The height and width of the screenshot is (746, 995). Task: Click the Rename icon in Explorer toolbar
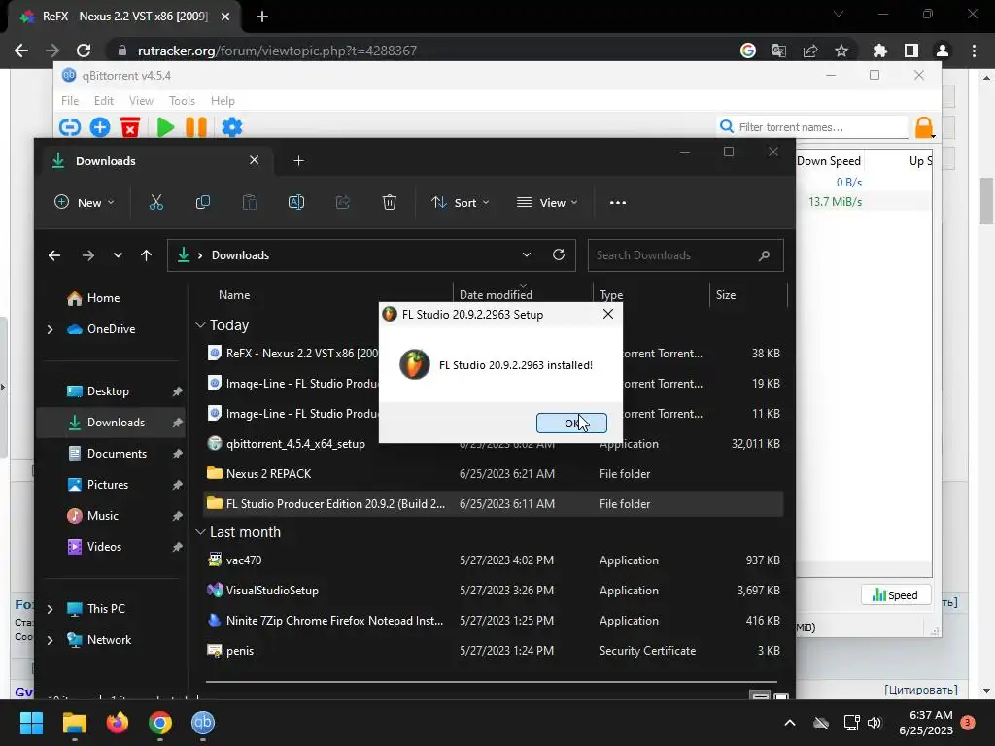coord(296,202)
